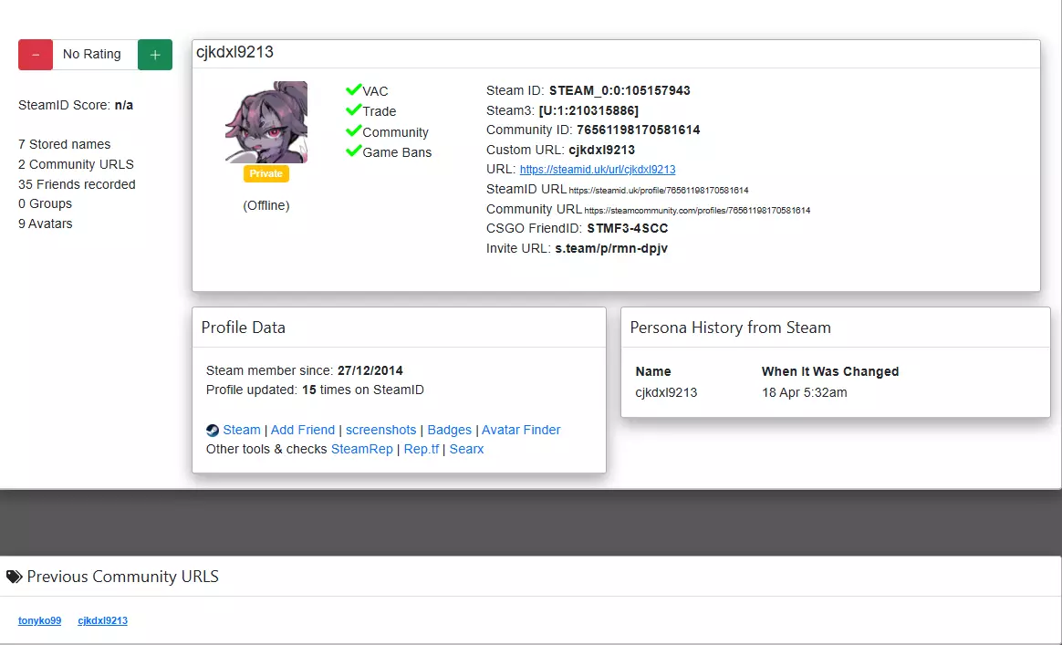Open previous community URL cjkdxl9213
Viewport: 1062px width, 645px height.
click(102, 620)
